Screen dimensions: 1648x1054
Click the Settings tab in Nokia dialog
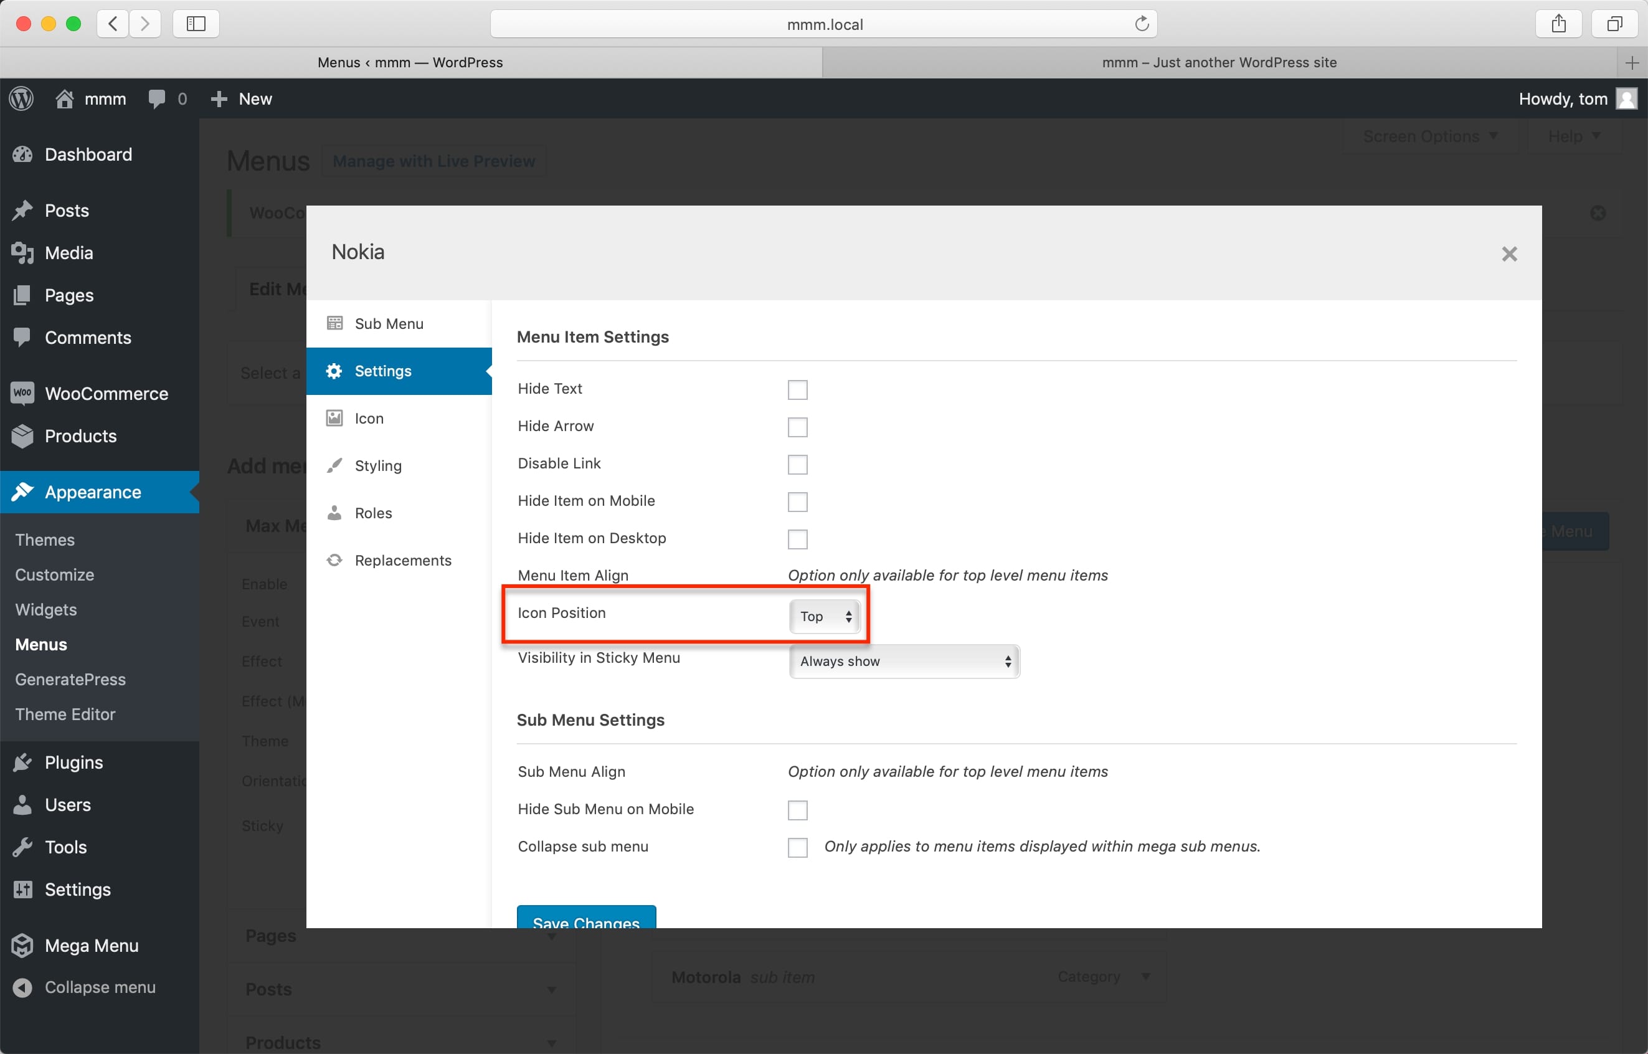pos(397,370)
